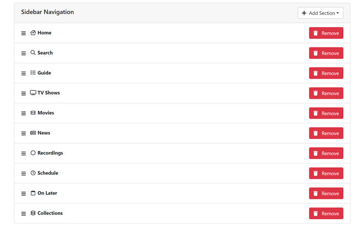
Task: Click the drag handle beside Collections
Action: tap(24, 214)
